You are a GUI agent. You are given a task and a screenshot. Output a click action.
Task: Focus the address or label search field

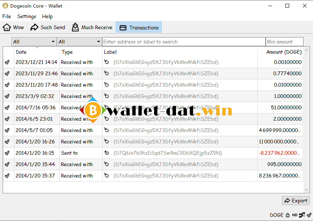click(184, 42)
